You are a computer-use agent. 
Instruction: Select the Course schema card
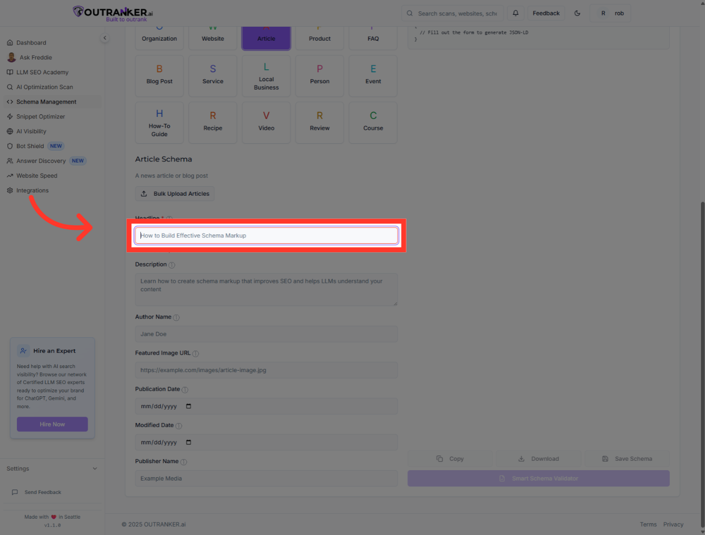point(373,123)
